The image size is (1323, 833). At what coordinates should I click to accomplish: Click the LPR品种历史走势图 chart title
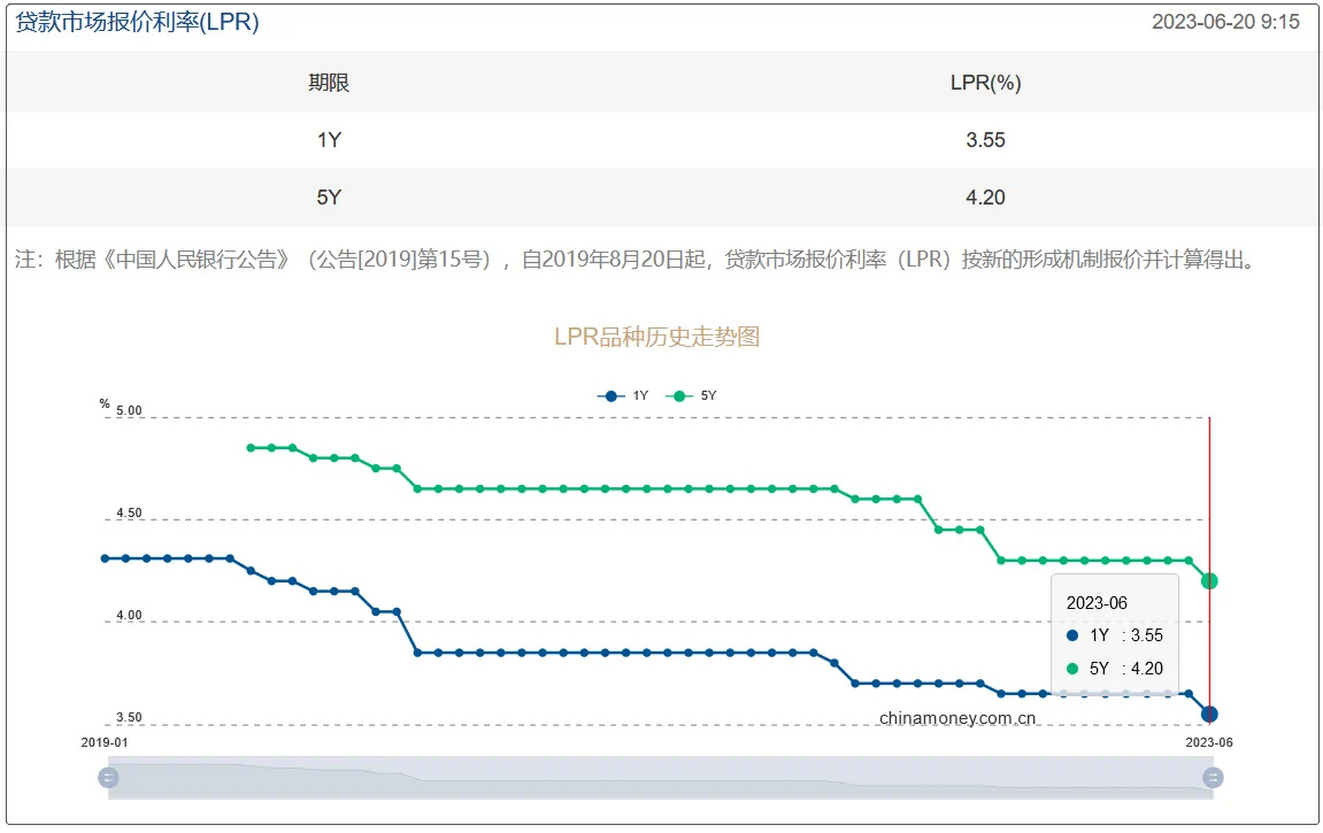657,336
